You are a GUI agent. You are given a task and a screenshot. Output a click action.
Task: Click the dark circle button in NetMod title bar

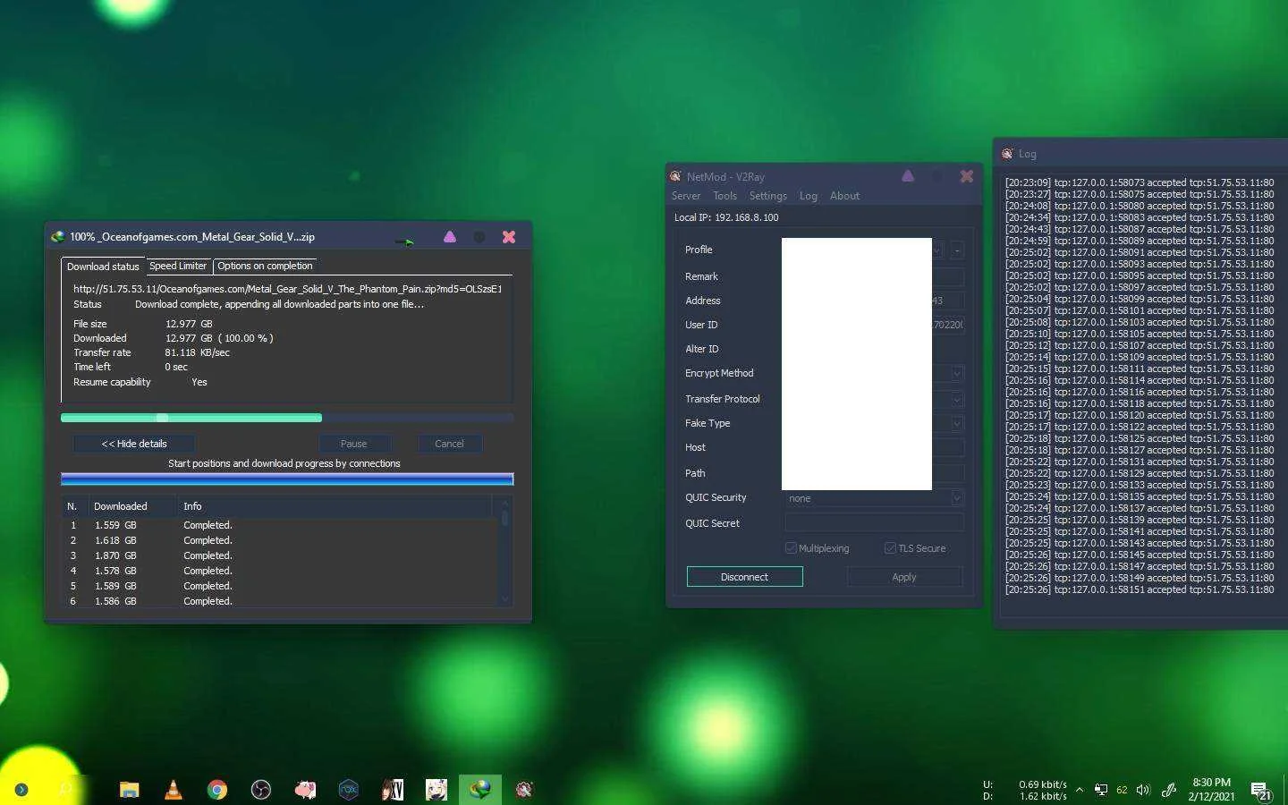click(937, 176)
